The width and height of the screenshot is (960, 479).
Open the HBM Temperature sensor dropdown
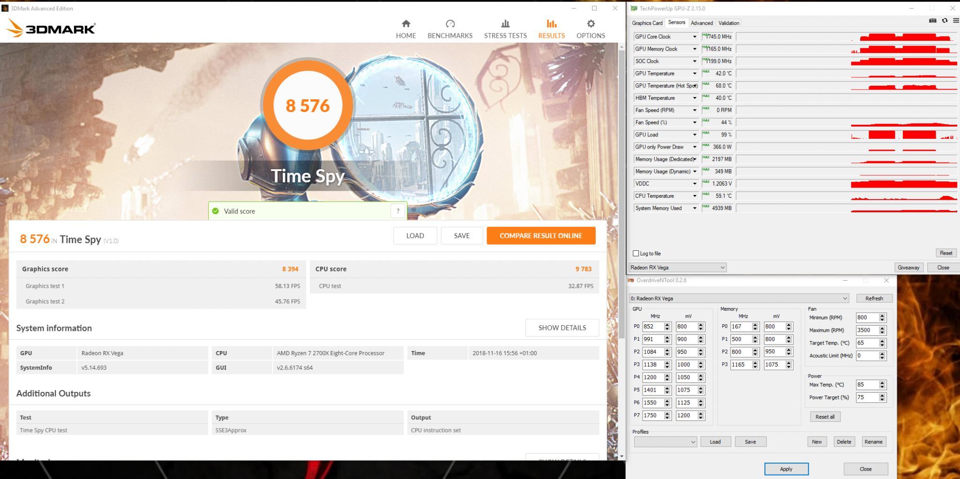[695, 98]
